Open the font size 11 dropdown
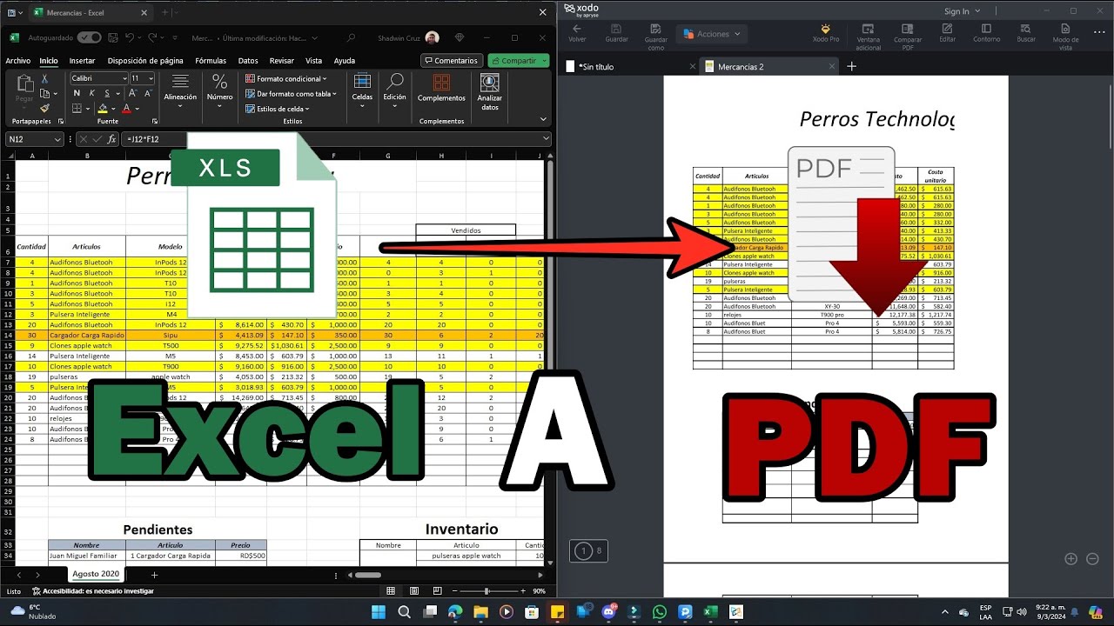Screen dimensions: 1114x626 pos(151,78)
